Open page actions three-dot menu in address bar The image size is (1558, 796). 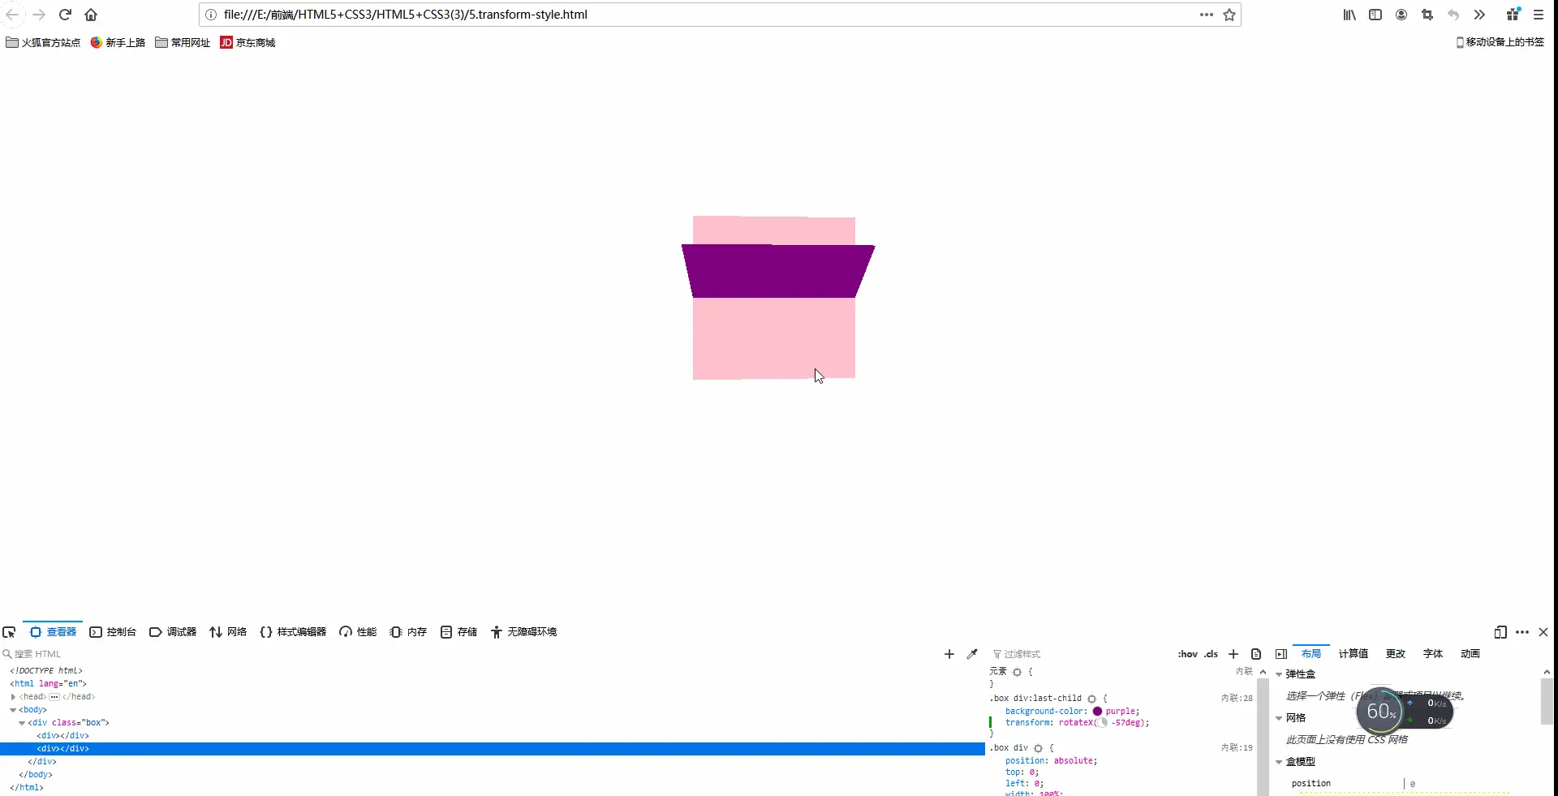[1207, 15]
